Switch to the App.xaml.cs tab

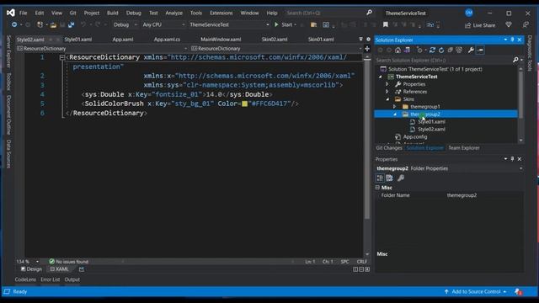coord(167,40)
